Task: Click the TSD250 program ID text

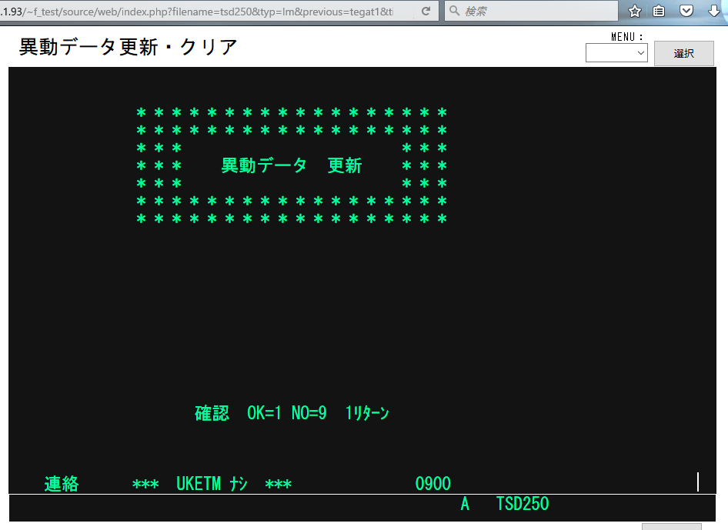Action: pos(523,505)
